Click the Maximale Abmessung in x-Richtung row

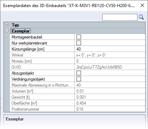(78, 85)
